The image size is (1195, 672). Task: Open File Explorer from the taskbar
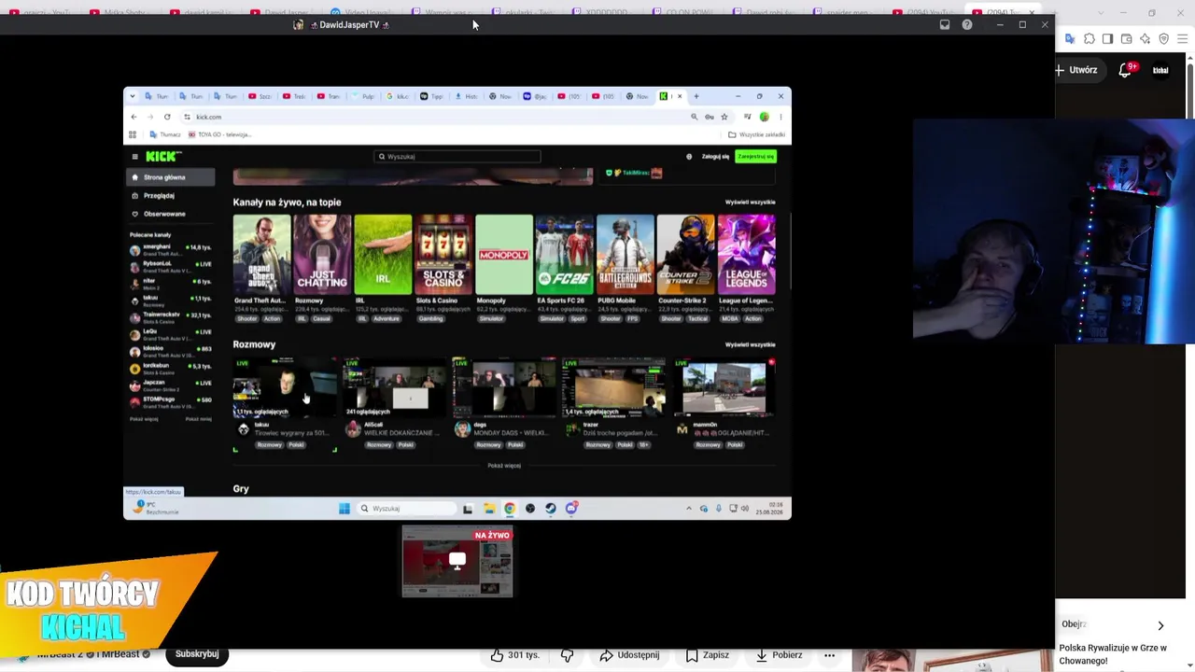488,509
